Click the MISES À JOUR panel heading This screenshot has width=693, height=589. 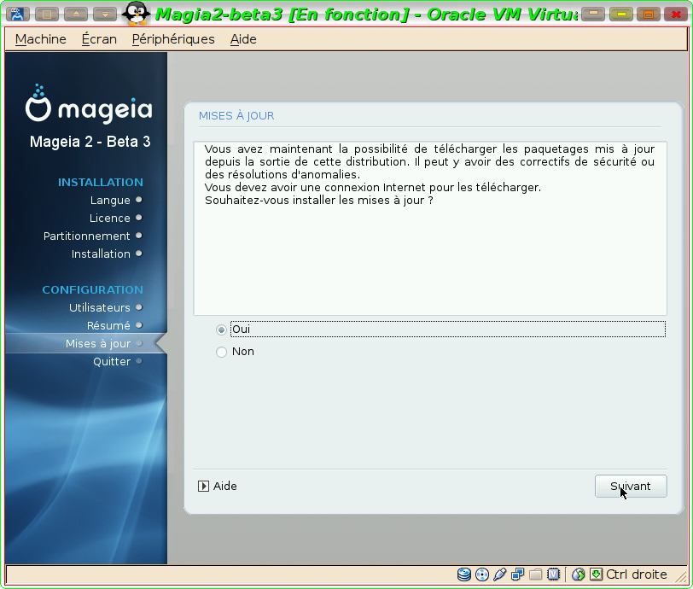[x=236, y=116]
